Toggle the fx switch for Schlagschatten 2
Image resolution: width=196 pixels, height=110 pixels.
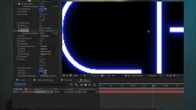tap(16, 4)
